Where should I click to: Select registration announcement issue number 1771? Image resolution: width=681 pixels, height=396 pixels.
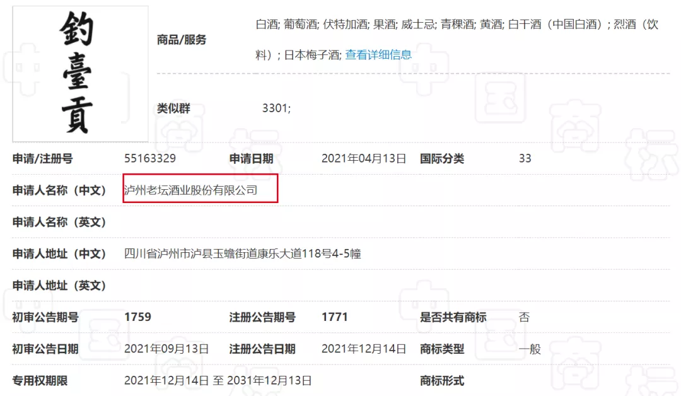pyautogui.click(x=334, y=317)
